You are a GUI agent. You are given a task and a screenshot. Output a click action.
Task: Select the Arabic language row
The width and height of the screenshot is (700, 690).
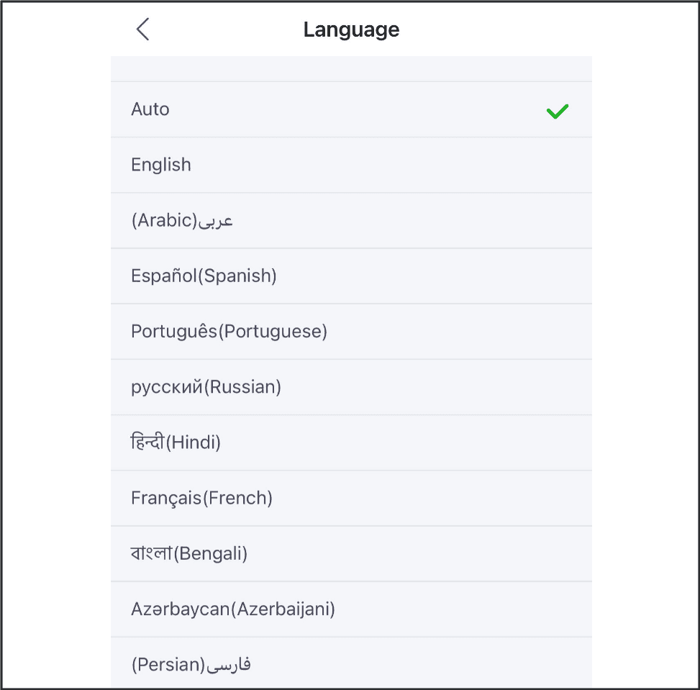point(351,221)
